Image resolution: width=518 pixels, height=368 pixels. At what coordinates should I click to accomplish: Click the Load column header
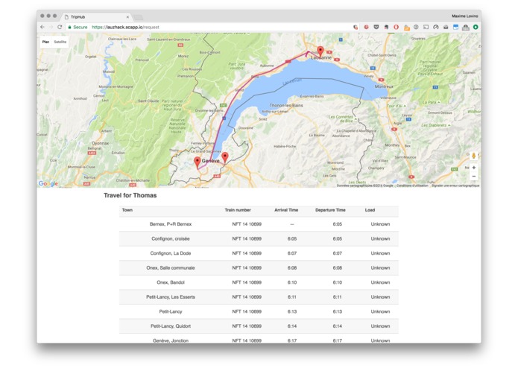[x=370, y=210]
